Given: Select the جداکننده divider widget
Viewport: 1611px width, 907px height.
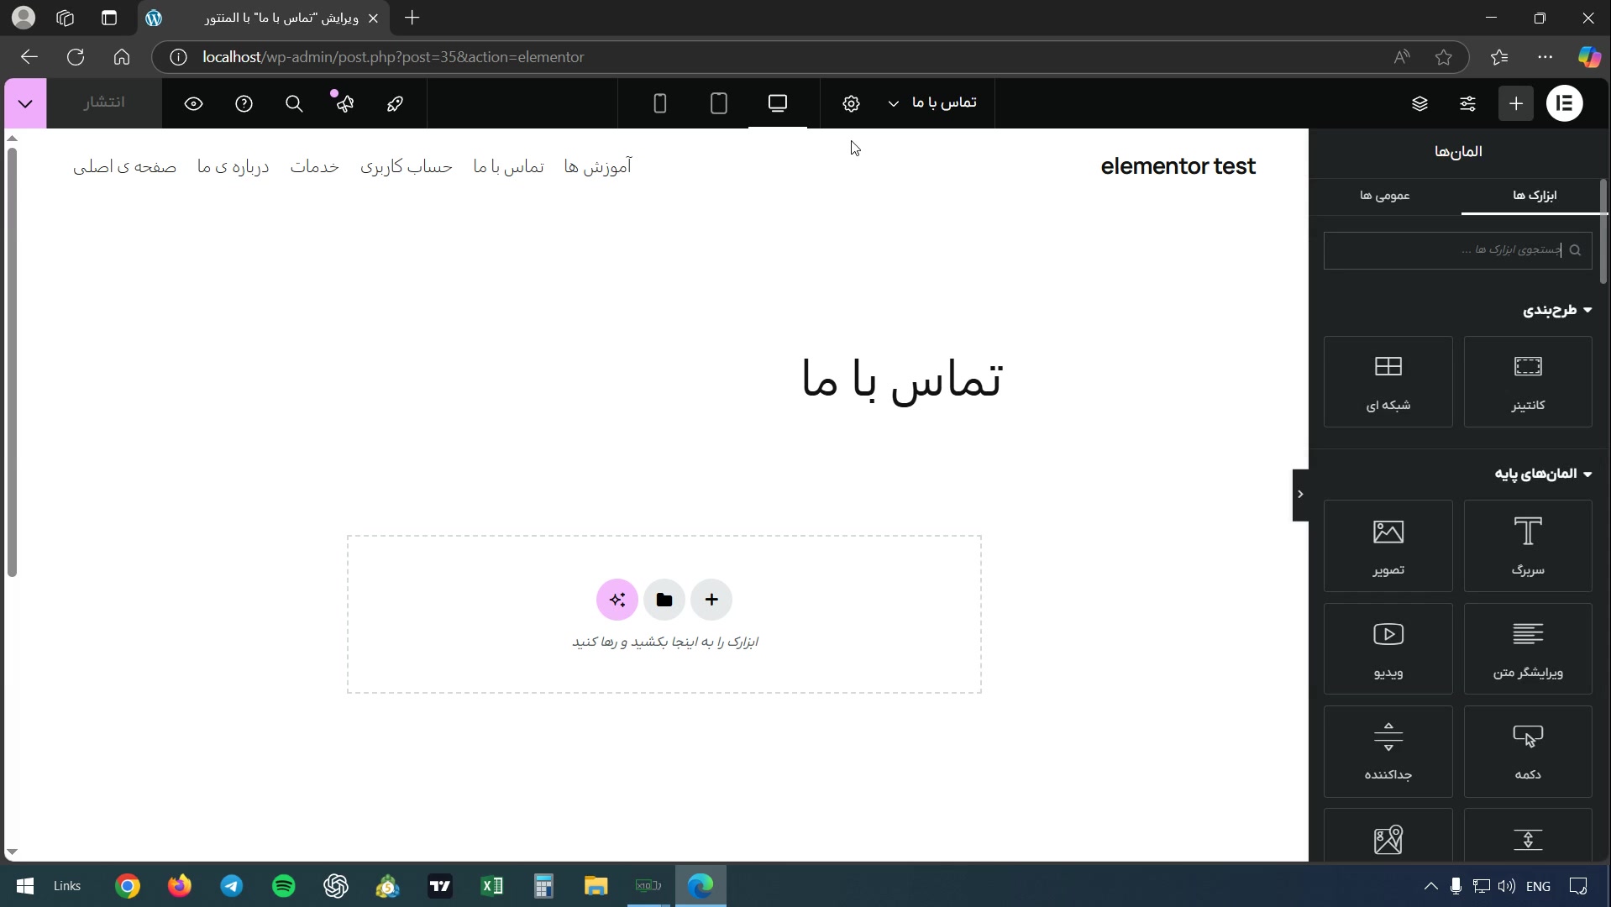Looking at the screenshot, I should pos(1388,751).
